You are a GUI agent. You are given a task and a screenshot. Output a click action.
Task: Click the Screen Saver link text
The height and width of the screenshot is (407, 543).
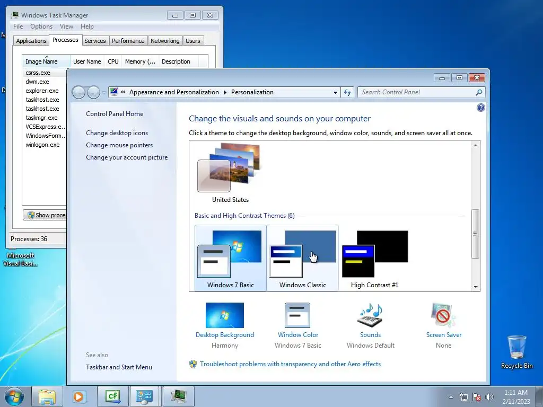[444, 335]
